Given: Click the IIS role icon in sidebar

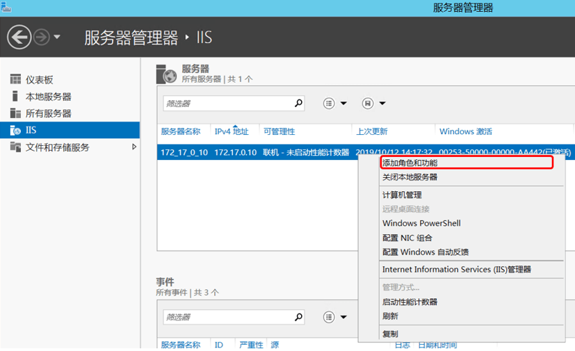Looking at the screenshot, I should (15, 130).
